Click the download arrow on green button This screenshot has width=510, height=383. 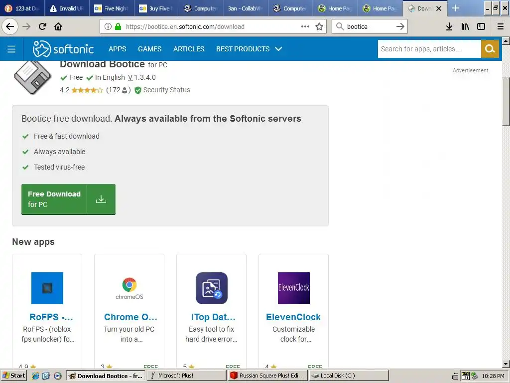101,199
